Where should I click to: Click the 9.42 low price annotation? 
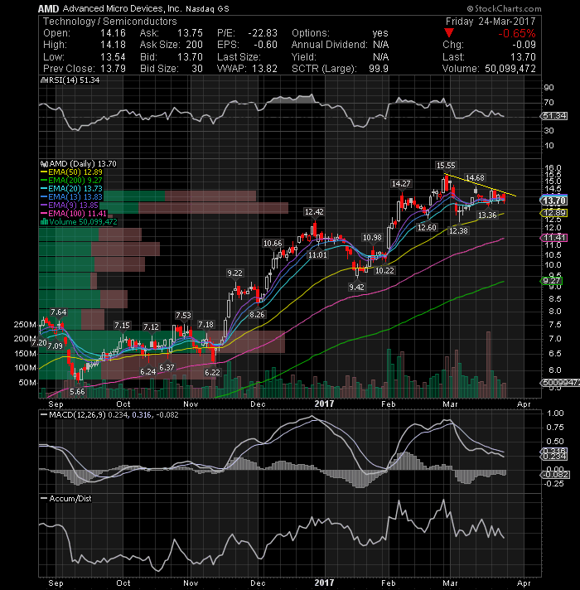coord(356,287)
